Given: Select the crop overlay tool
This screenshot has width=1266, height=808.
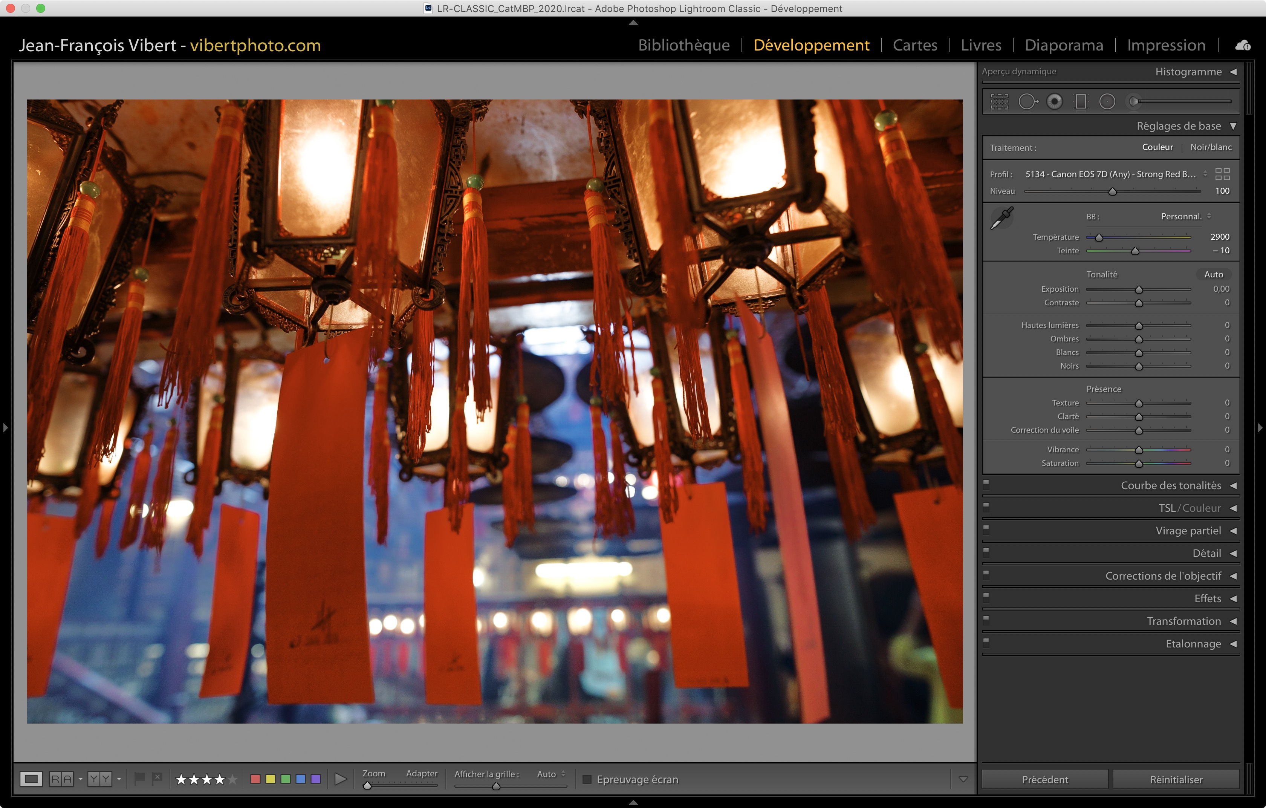Looking at the screenshot, I should click(999, 101).
